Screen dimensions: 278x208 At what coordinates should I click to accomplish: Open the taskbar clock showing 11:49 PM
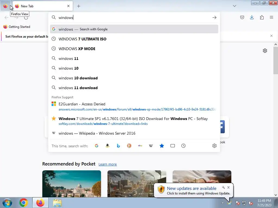point(264,203)
